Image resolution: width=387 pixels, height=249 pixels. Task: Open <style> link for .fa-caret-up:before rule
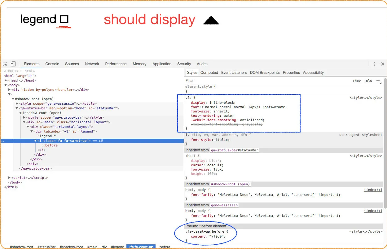tap(366, 231)
